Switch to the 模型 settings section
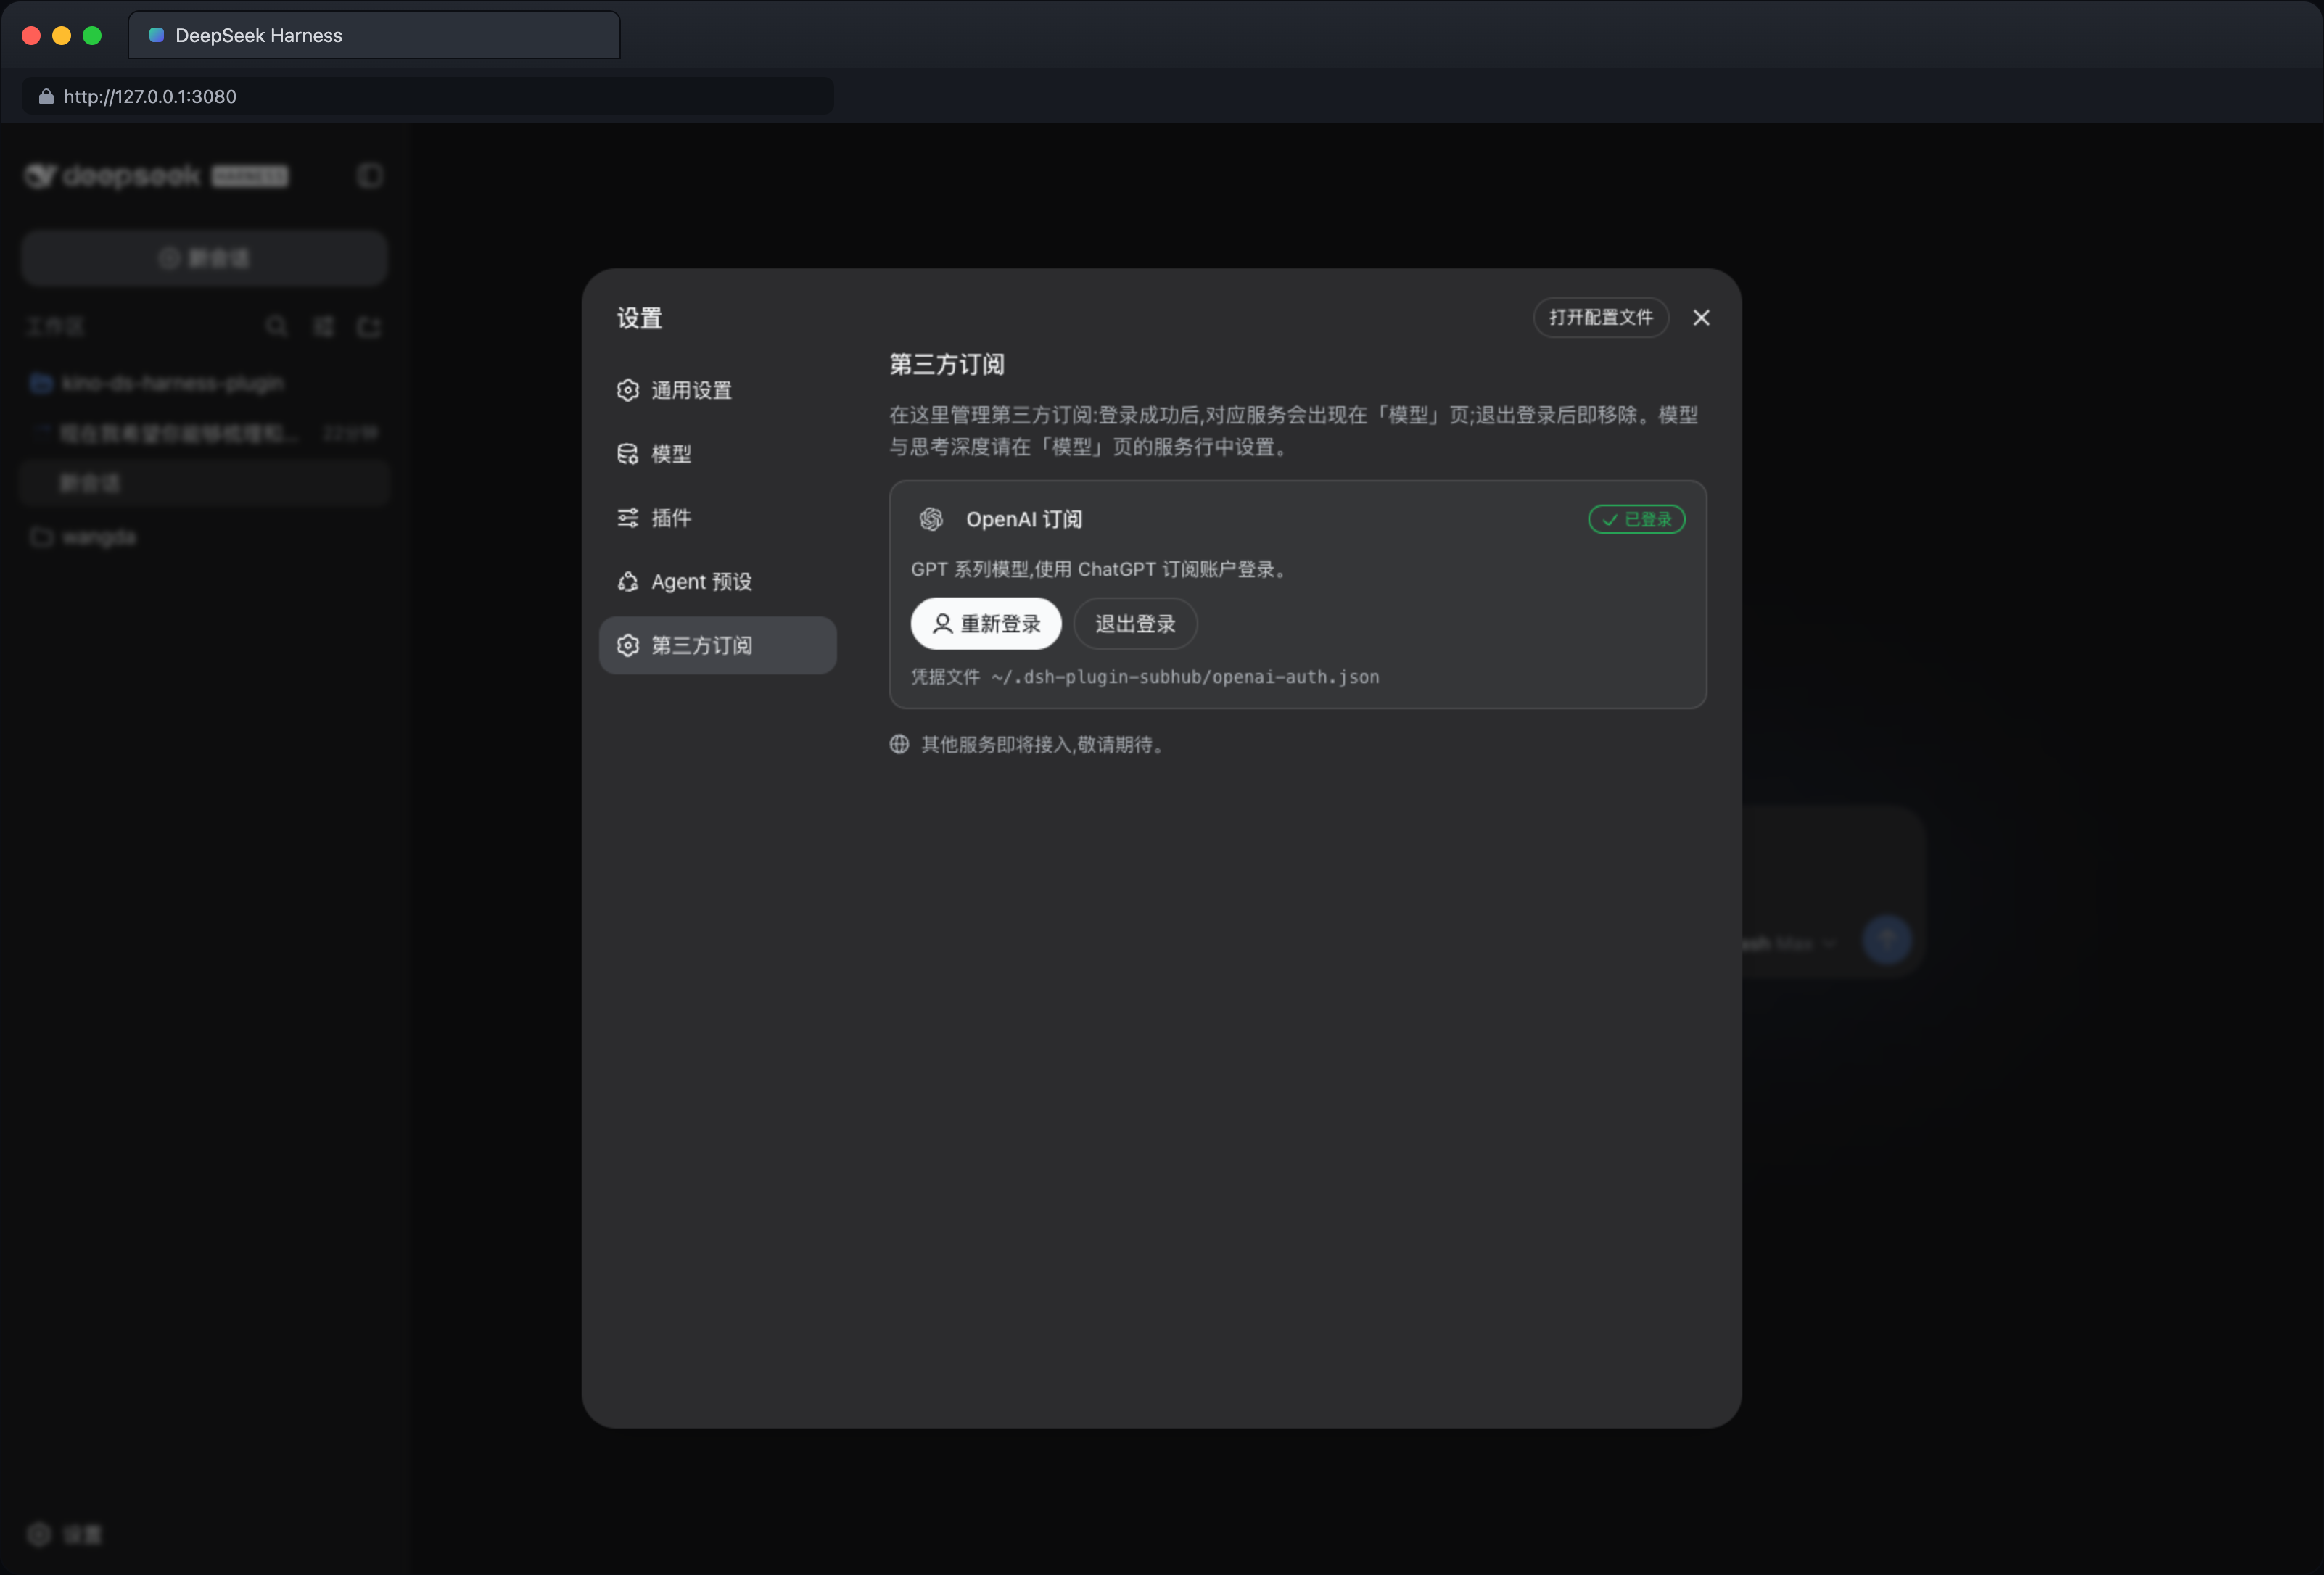The width and height of the screenshot is (2324, 1575). [717, 454]
